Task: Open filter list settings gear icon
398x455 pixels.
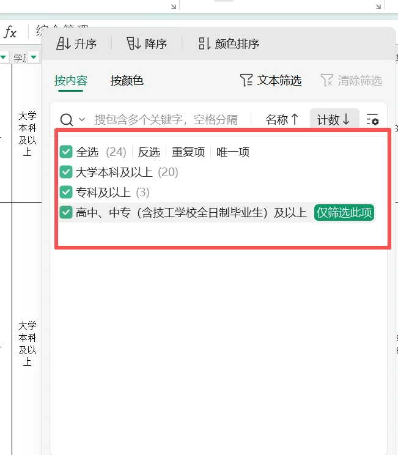Action: pos(372,119)
